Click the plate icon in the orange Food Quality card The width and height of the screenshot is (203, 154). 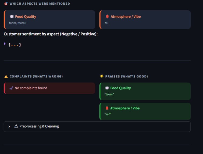point(12,17)
